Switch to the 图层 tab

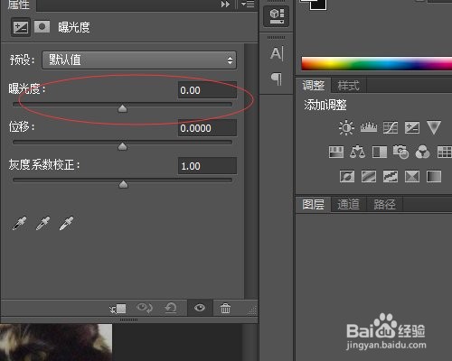(x=314, y=205)
